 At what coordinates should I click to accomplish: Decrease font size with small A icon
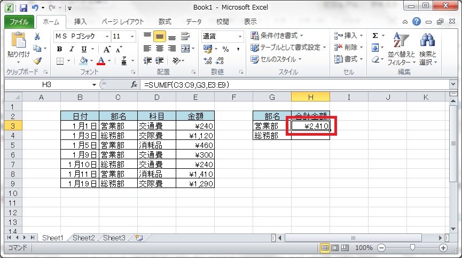coord(119,50)
